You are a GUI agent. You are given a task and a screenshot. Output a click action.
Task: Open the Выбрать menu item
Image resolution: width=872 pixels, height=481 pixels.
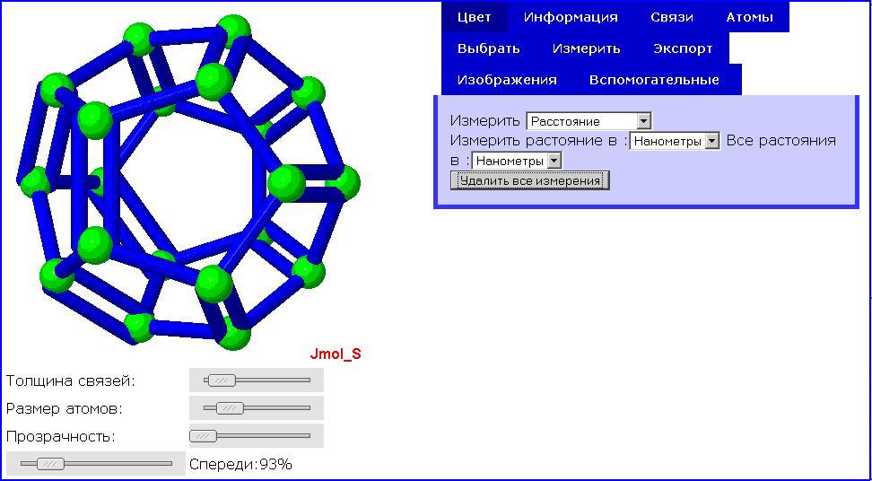(489, 48)
